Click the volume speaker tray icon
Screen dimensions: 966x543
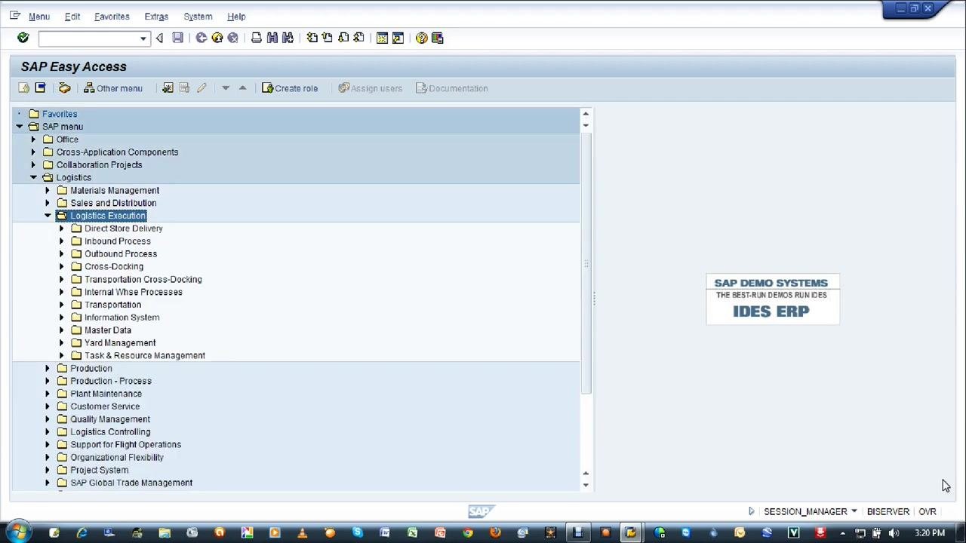894,533
